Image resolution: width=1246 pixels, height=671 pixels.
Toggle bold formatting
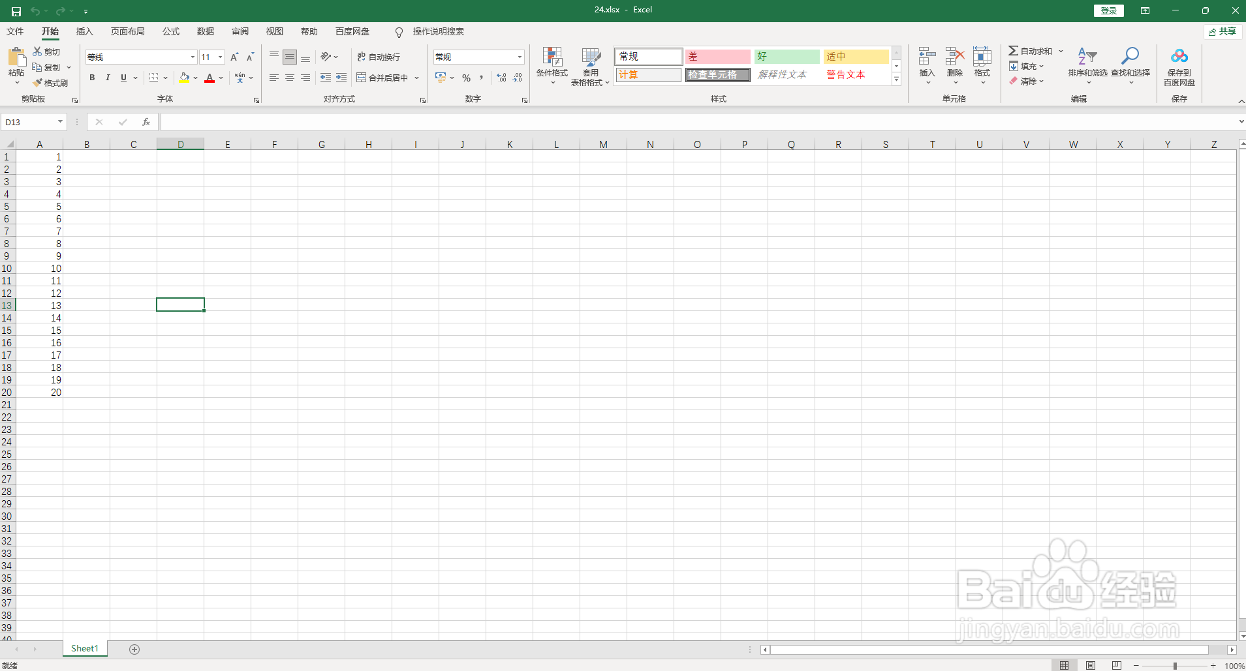point(92,78)
